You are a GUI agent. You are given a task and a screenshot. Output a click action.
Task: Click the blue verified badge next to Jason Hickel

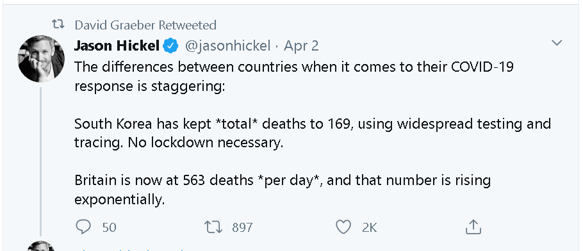pos(170,45)
